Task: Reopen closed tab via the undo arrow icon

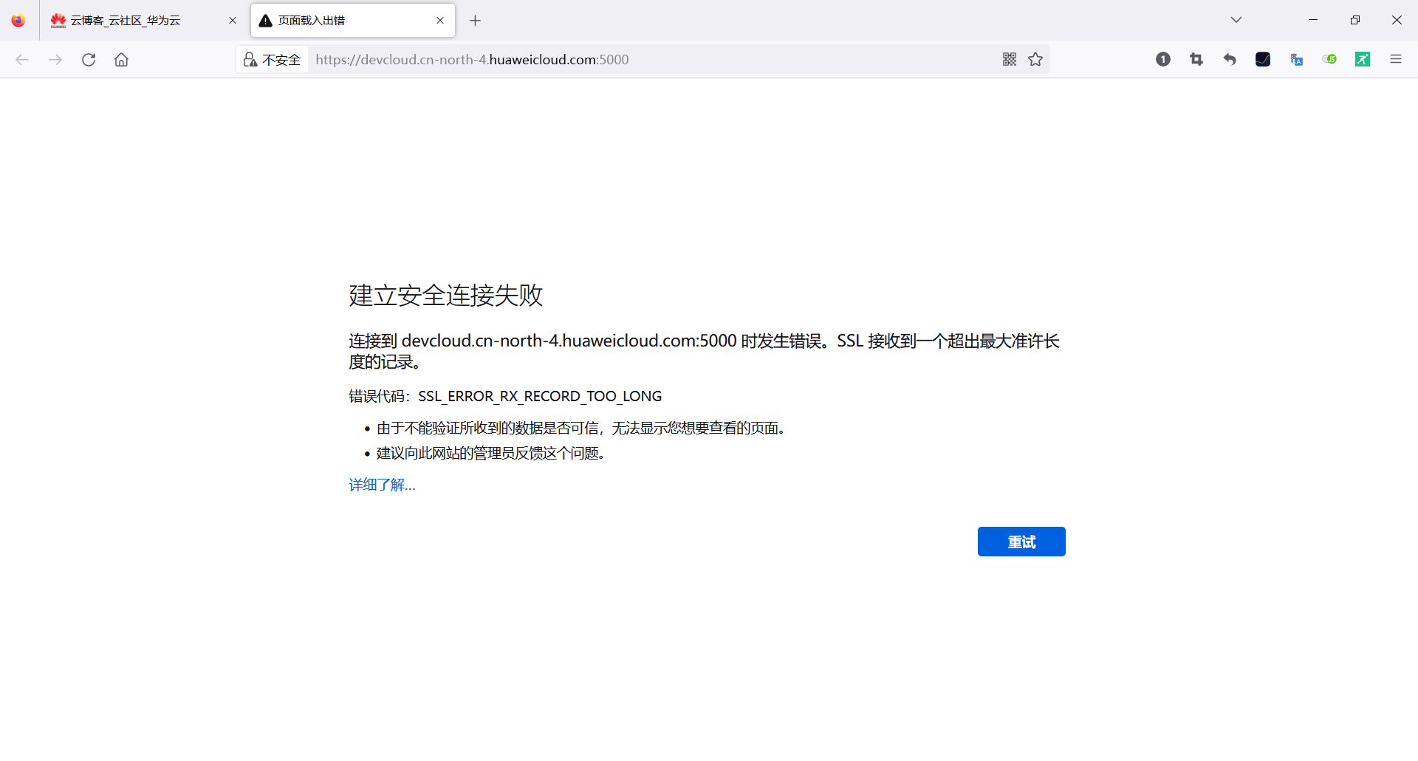Action: click(x=1230, y=59)
